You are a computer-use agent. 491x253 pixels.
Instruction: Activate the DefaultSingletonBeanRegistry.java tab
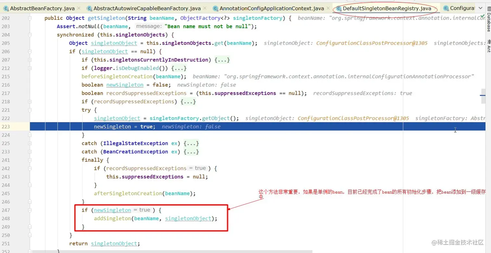click(387, 8)
